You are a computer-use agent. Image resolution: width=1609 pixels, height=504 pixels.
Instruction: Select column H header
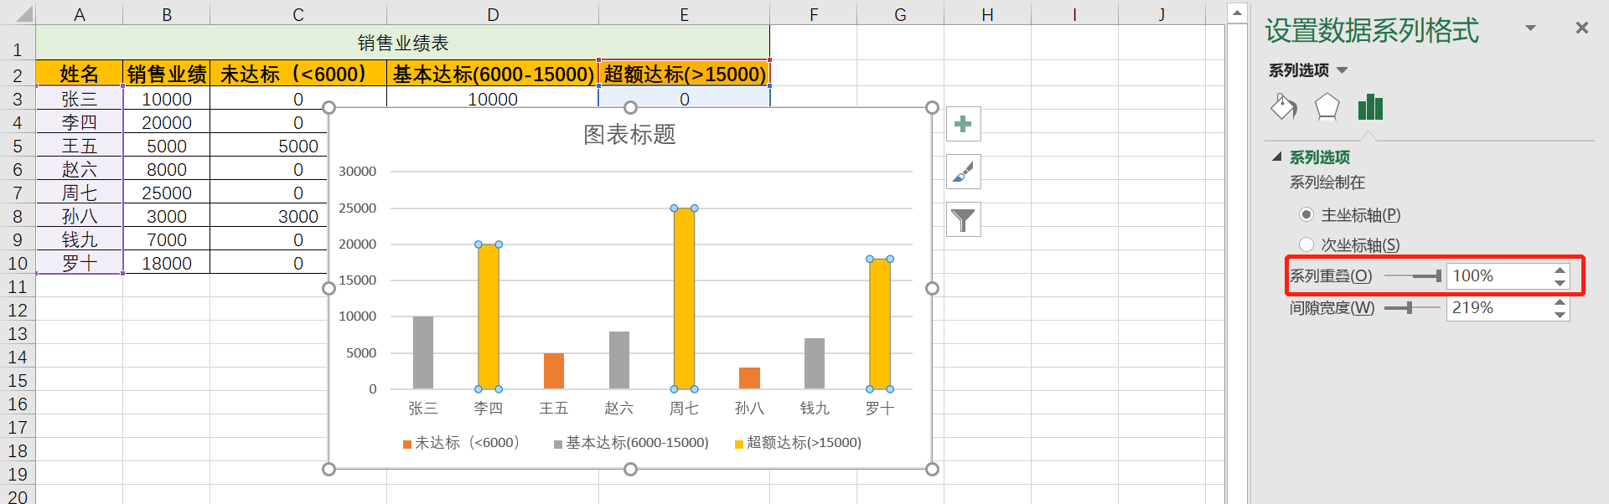(987, 14)
